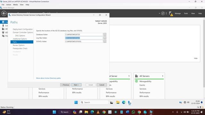The width and height of the screenshot is (205, 115).
Task: Open the Media menu of Virtual Machine Connection
Action: click(x=15, y=5)
